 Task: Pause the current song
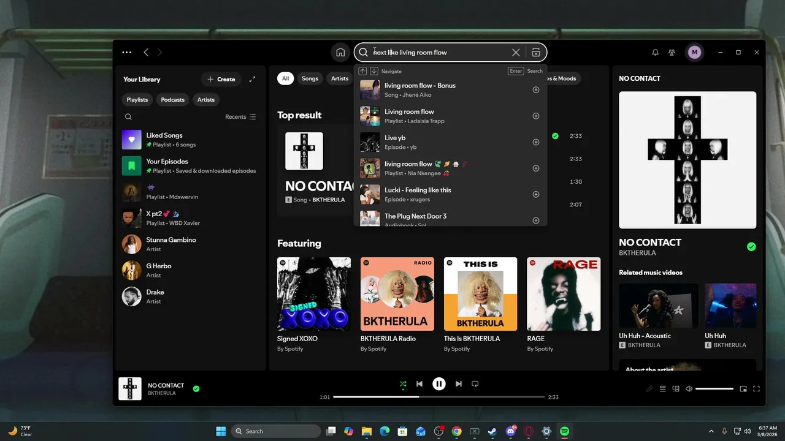point(439,384)
